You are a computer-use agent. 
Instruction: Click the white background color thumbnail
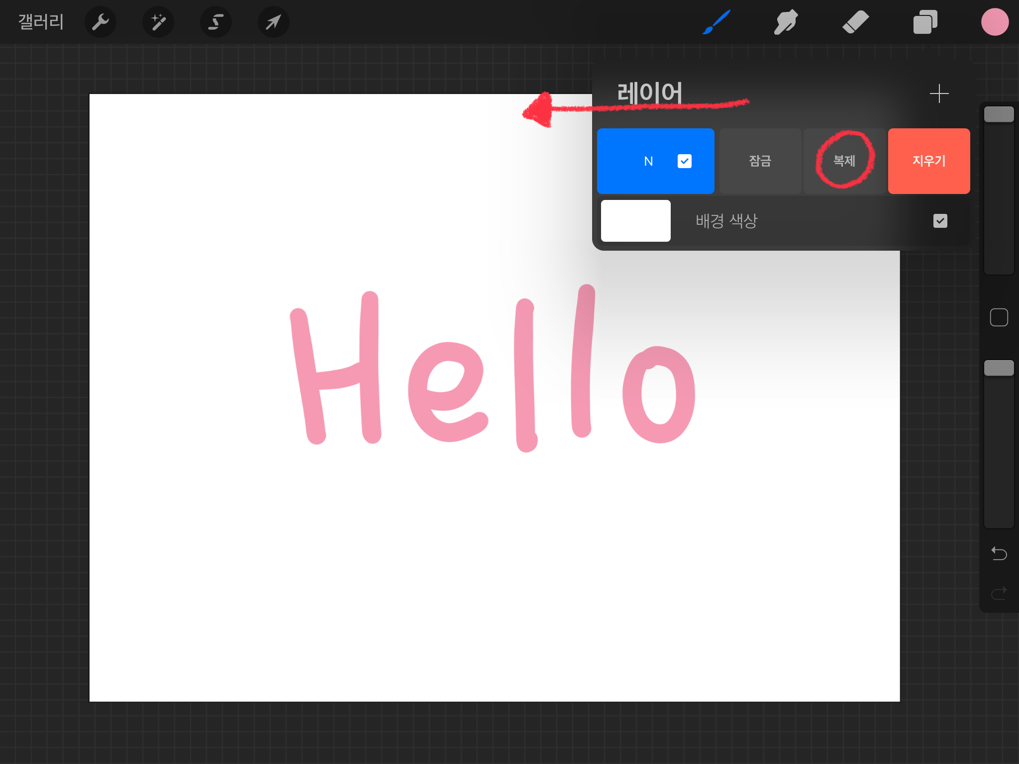[635, 221]
